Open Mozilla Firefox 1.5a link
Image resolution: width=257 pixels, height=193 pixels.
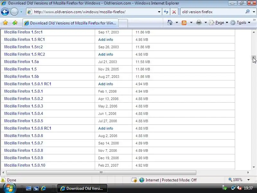22,62
